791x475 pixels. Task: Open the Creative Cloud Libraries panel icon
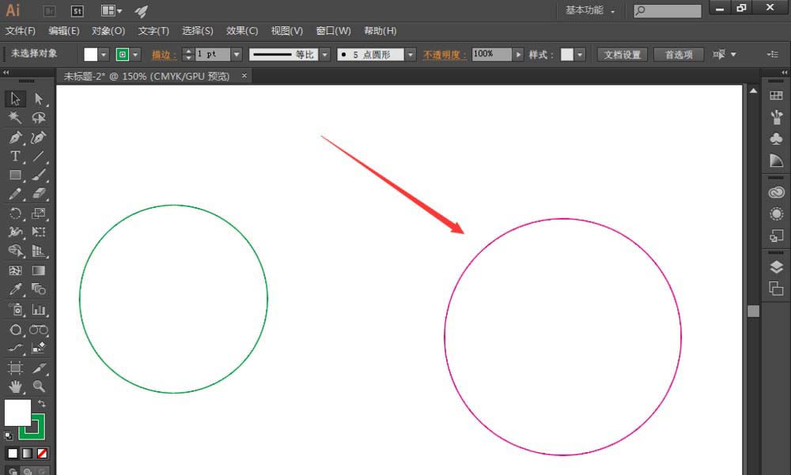tap(777, 193)
